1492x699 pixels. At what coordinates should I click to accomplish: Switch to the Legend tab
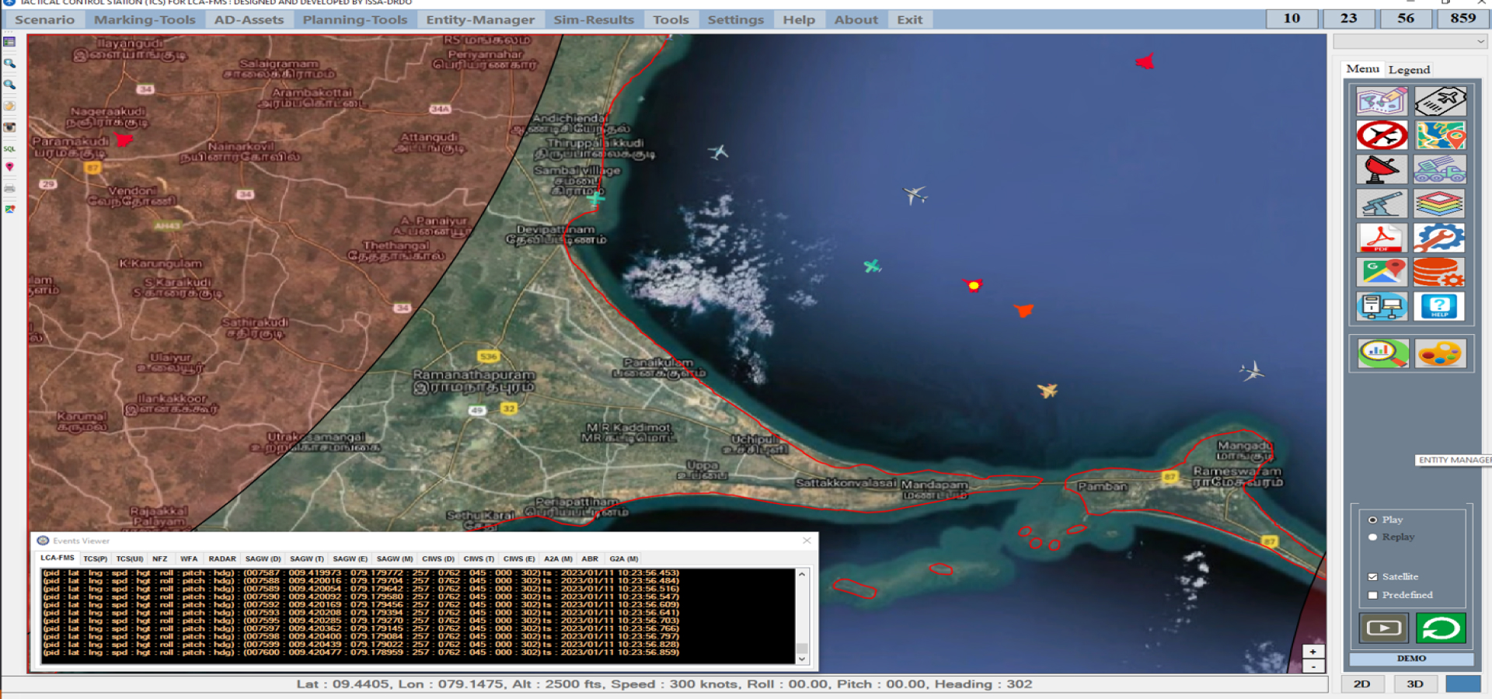[1409, 69]
